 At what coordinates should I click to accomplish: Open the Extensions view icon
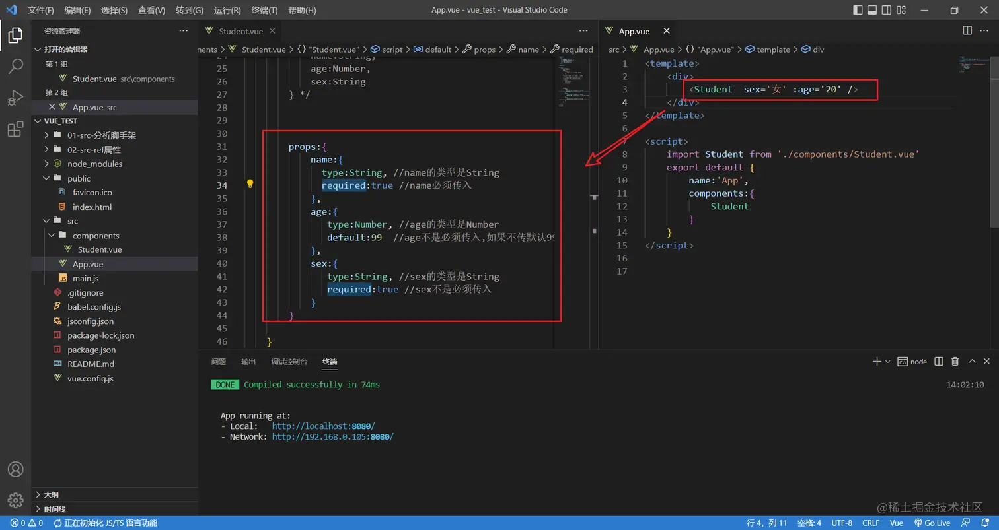coord(15,129)
